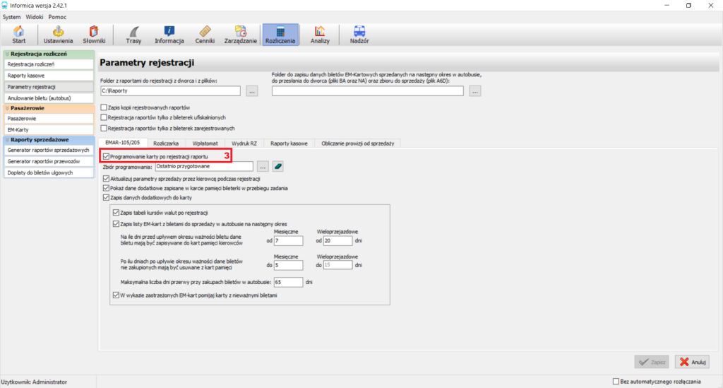Collapse the Raporty sprzedażowe sidebar group
The image size is (723, 388).
click(x=7, y=139)
